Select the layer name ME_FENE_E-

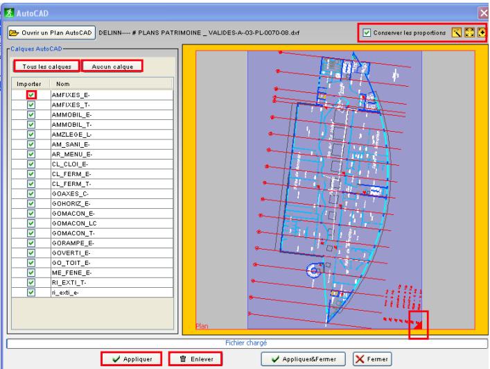tap(71, 273)
